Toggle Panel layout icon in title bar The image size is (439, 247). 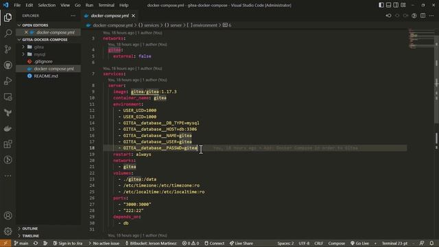(x=388, y=5)
